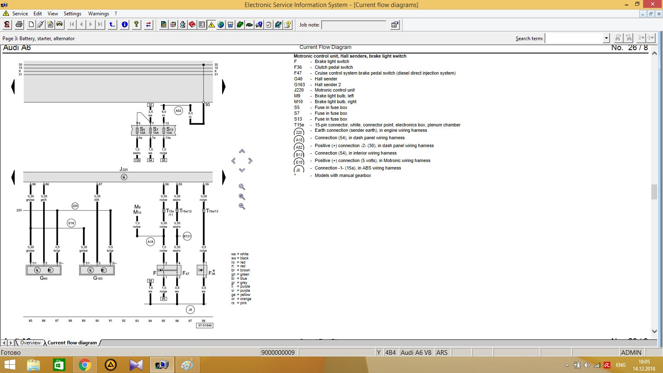Select the red book toolbar icon

192,25
